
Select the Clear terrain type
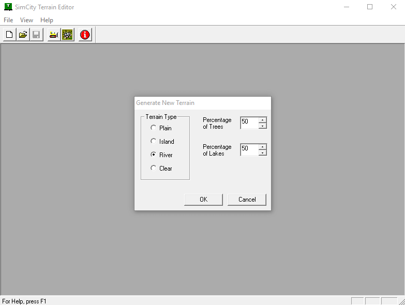click(x=161, y=168)
